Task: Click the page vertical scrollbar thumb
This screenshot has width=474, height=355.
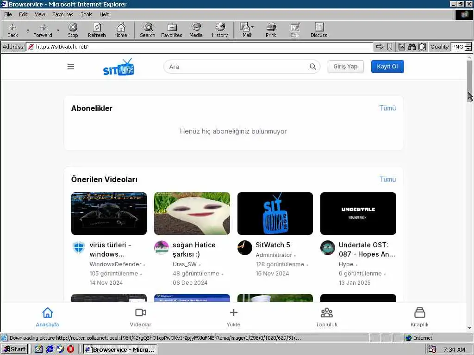Action: tap(469, 81)
